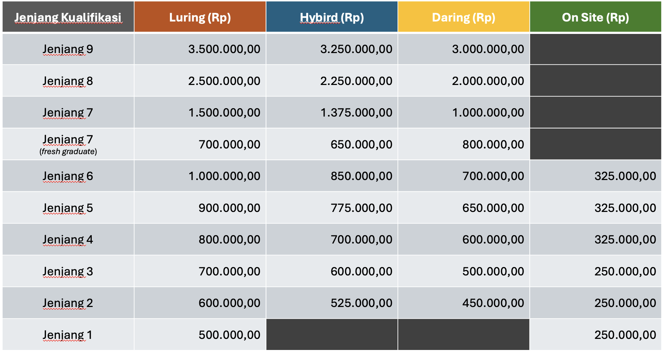
Task: Select On Site value for Jenjang 6
Action: pos(625,176)
